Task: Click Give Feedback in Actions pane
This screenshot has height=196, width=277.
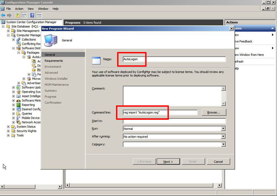Action: 243,41
